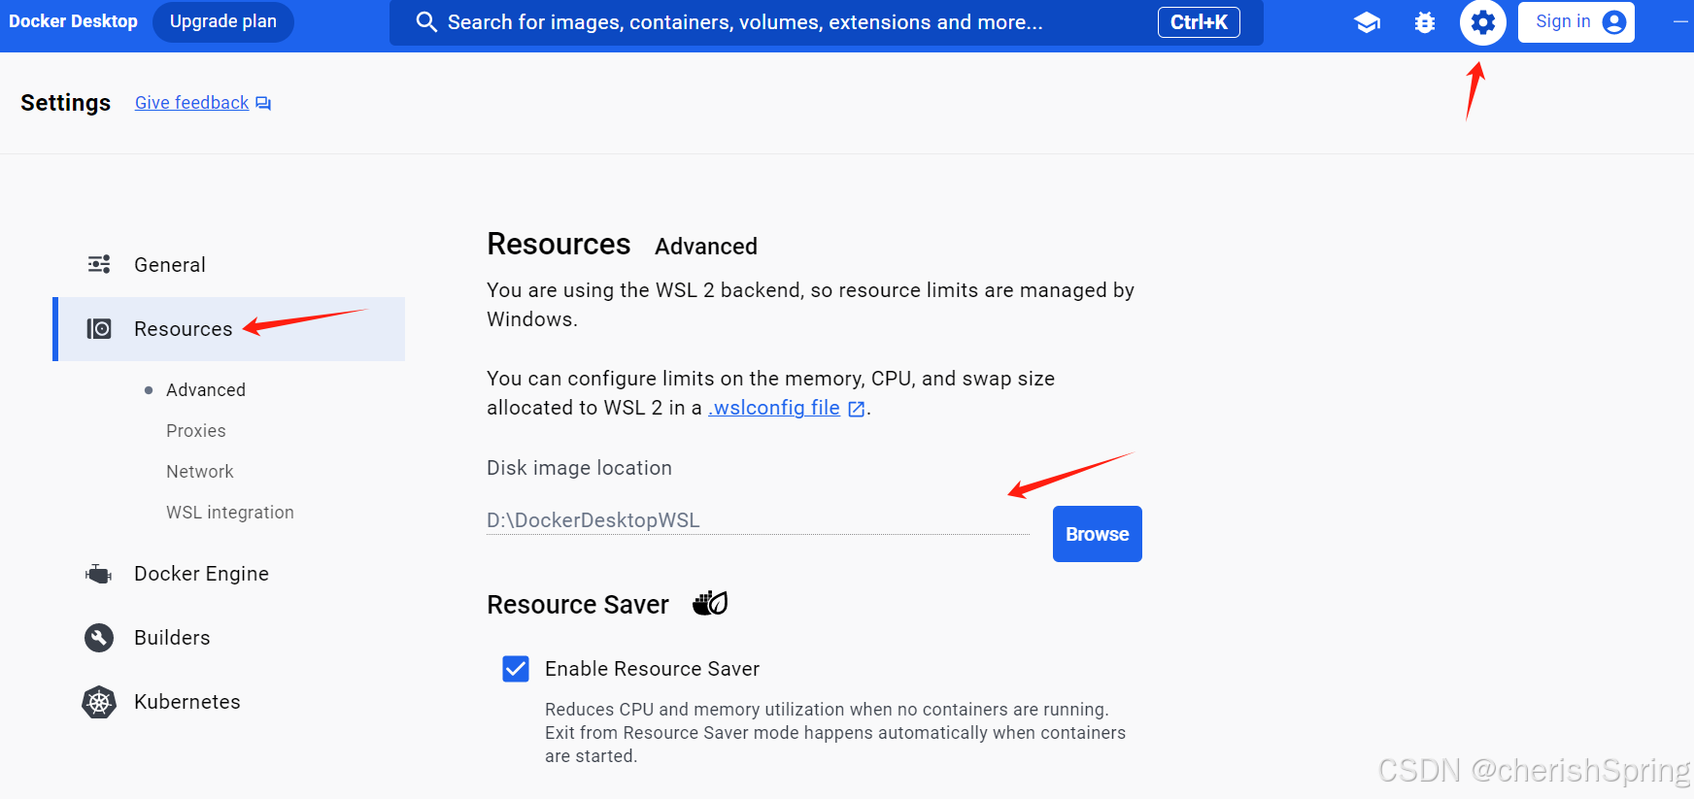Click the feedback chat icon
This screenshot has height=799, width=1694.
pos(263,103)
